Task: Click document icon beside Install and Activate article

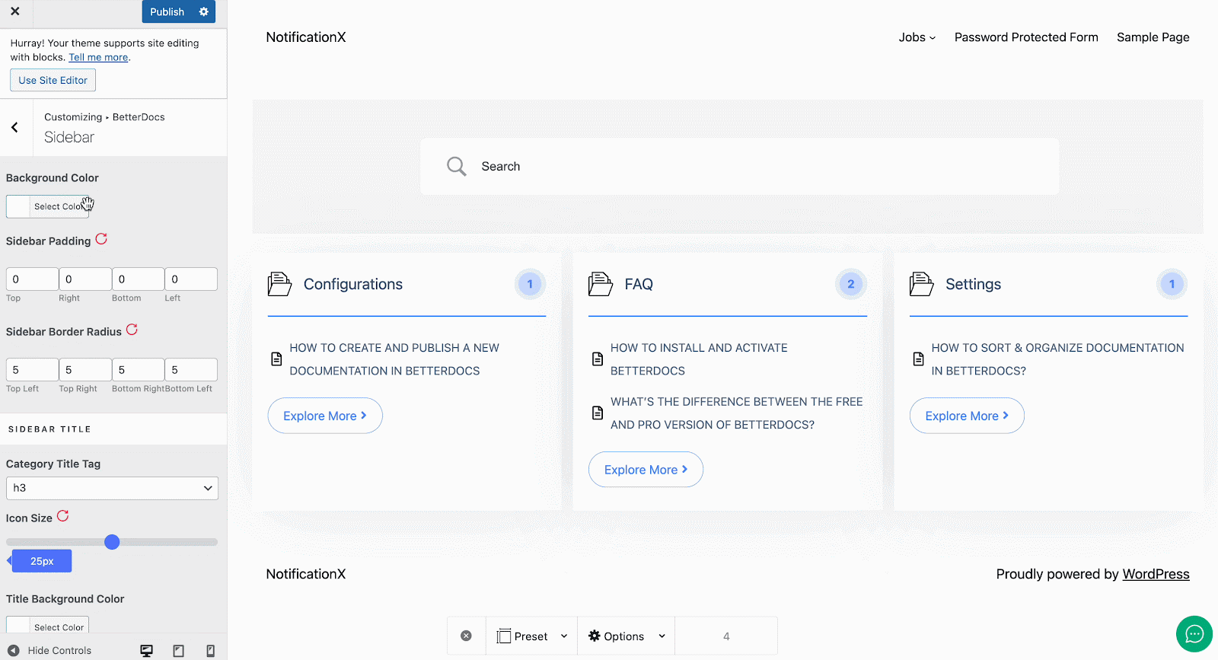Action: tap(598, 359)
